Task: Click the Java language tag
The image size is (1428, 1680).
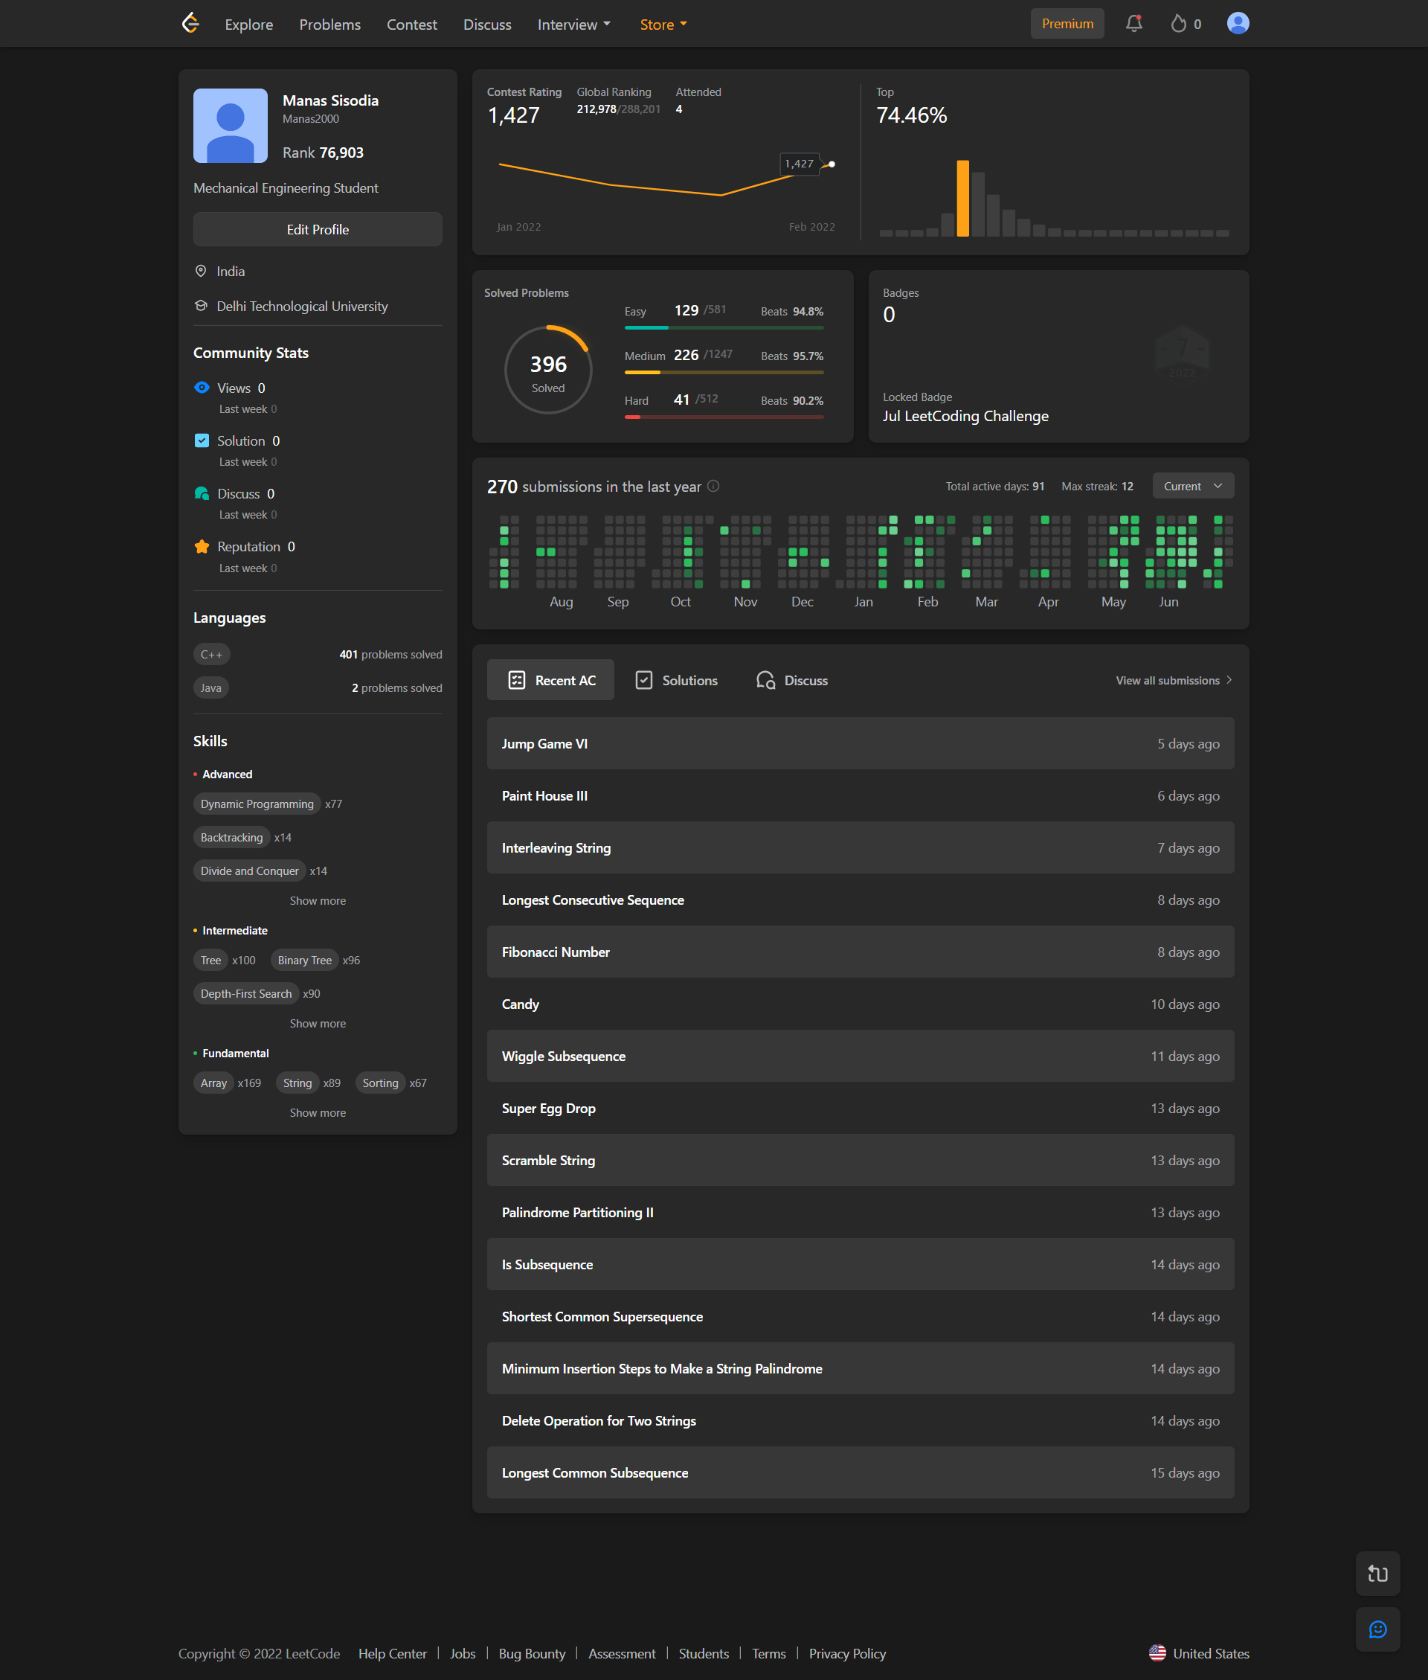Action: click(210, 687)
